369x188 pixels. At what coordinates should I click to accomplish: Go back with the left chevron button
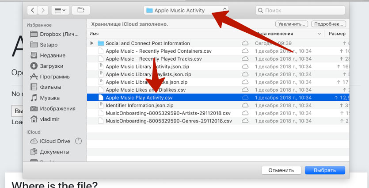pyautogui.click(x=33, y=10)
